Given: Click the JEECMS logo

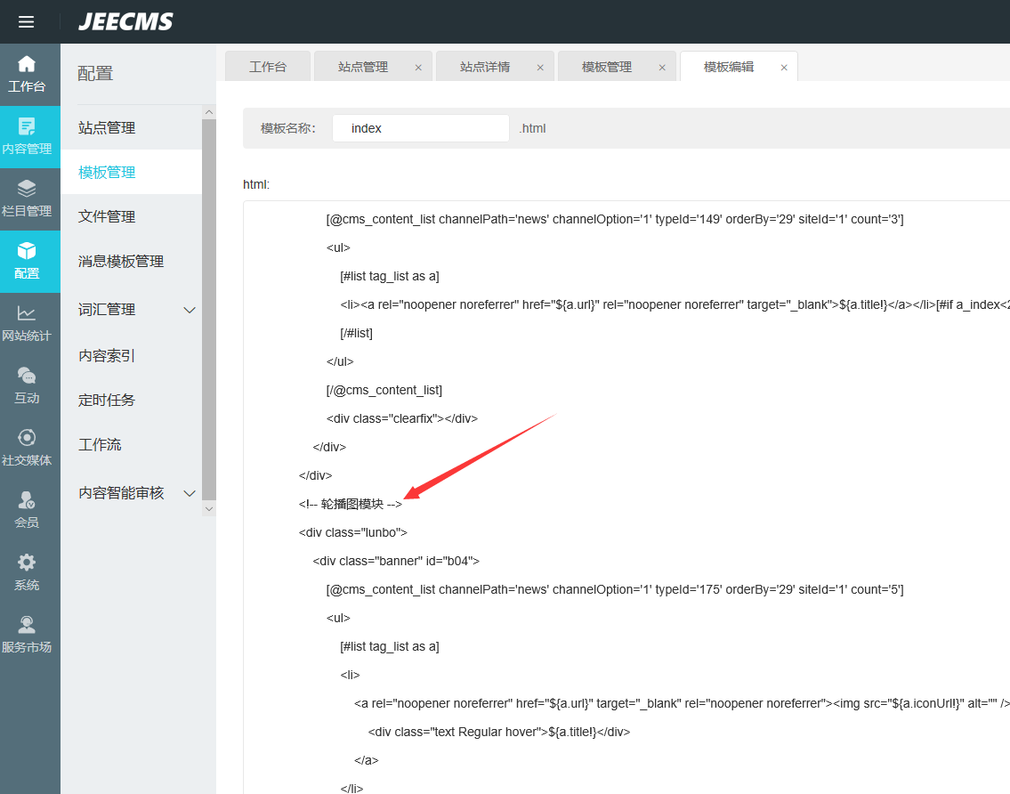Looking at the screenshot, I should (x=125, y=22).
